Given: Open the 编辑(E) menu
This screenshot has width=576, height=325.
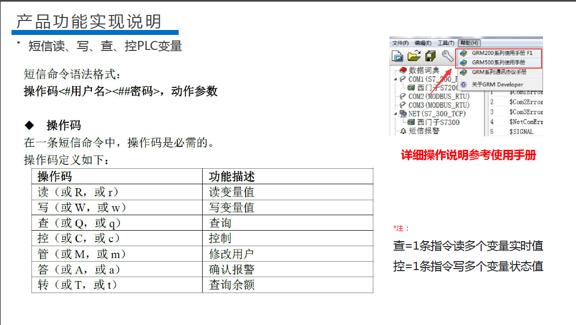Looking at the screenshot, I should pos(423,43).
